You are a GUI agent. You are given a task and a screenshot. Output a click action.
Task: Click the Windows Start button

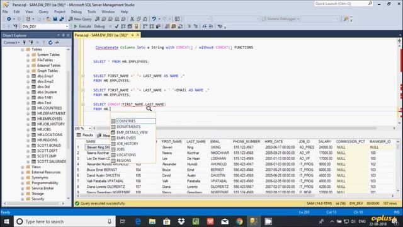(x=6, y=221)
